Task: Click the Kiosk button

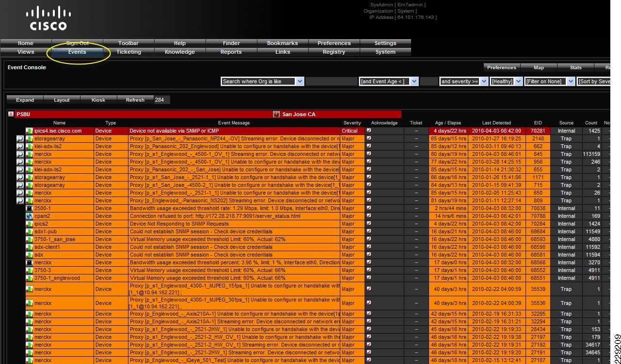Action: (98, 100)
